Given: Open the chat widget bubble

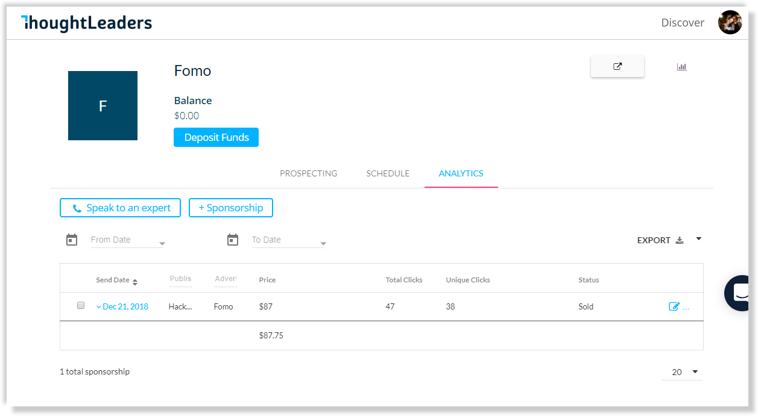Looking at the screenshot, I should (741, 293).
